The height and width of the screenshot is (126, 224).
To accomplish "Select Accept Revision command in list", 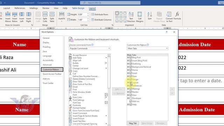I will coord(79,55).
